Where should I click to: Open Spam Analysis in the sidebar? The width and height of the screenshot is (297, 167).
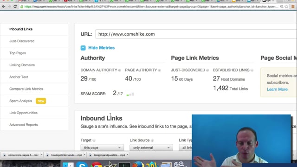click(34, 101)
